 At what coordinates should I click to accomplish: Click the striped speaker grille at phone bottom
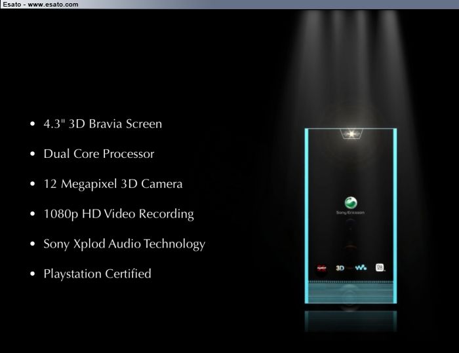(351, 292)
